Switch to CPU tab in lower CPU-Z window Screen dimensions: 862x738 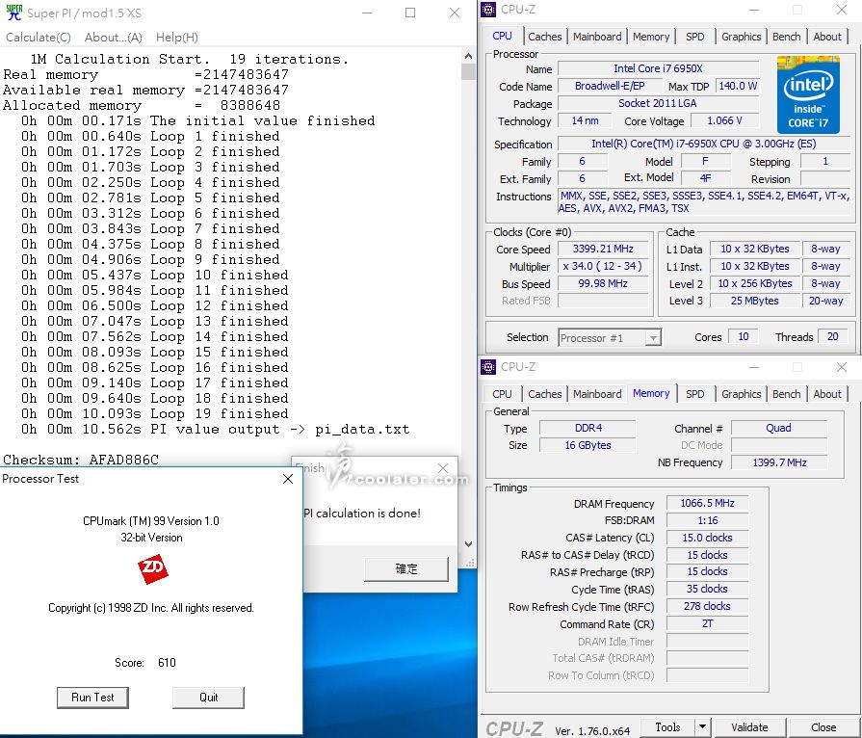[502, 394]
